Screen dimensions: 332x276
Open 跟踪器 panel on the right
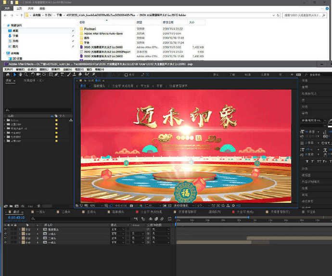[306, 175]
